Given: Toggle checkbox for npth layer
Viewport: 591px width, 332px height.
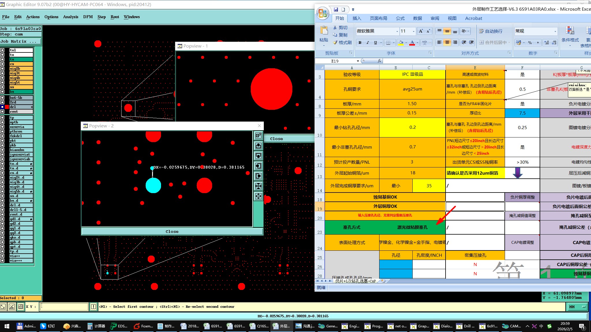Looking at the screenshot, I should pos(3,122).
